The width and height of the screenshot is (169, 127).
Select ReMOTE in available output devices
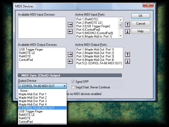click(42, 56)
